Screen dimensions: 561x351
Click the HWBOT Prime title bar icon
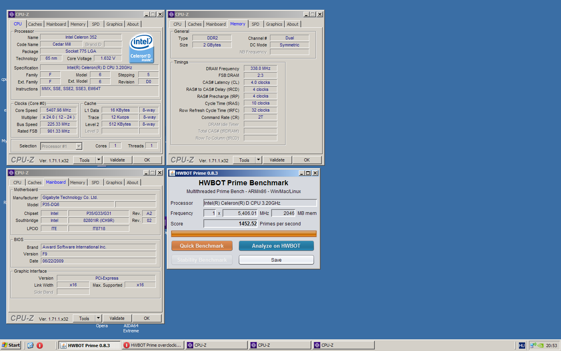tap(172, 173)
